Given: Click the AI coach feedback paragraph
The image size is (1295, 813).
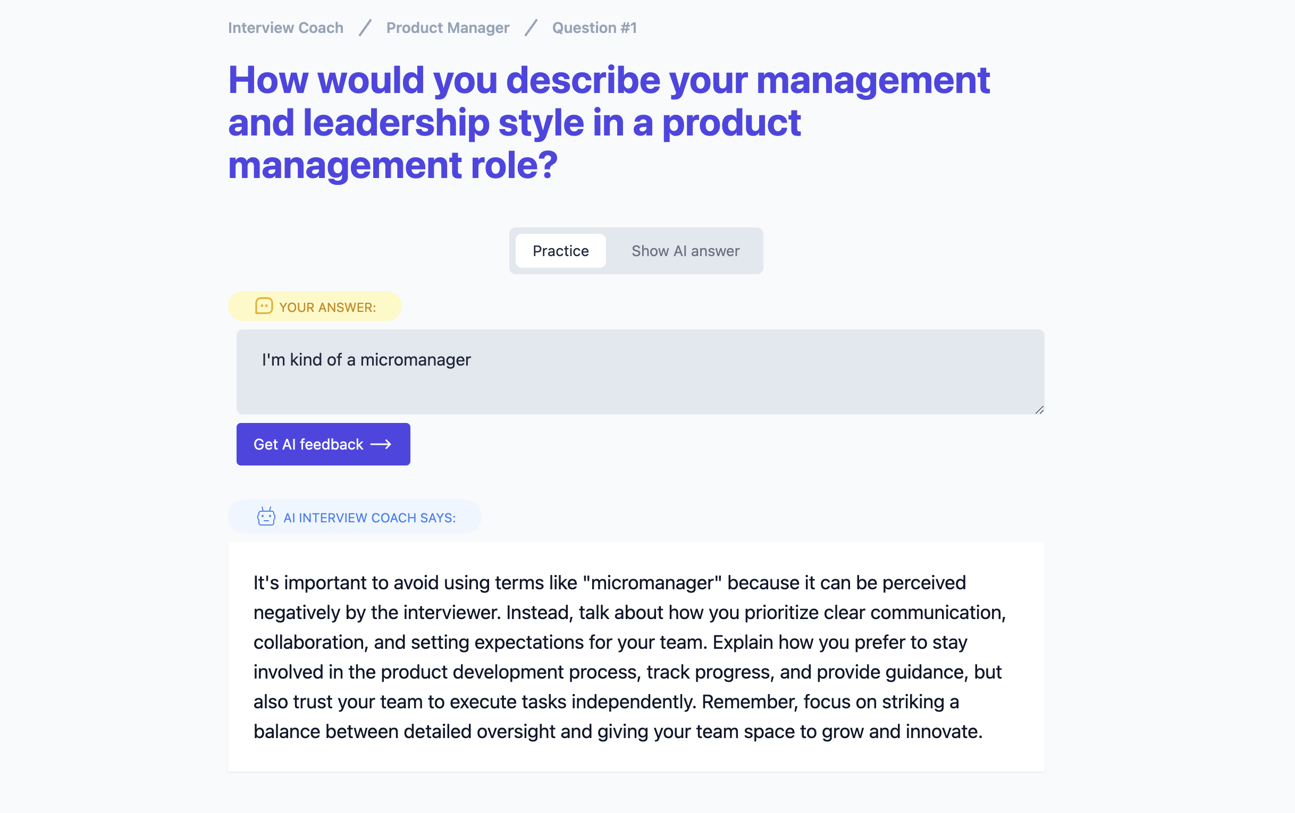Looking at the screenshot, I should click(x=629, y=657).
